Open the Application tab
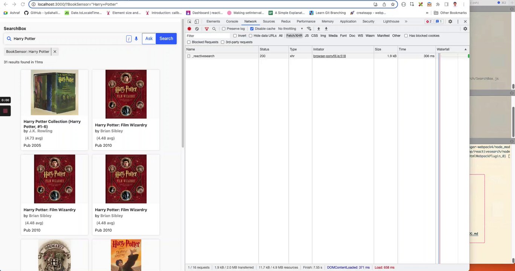The height and width of the screenshot is (271, 515). coord(348,21)
